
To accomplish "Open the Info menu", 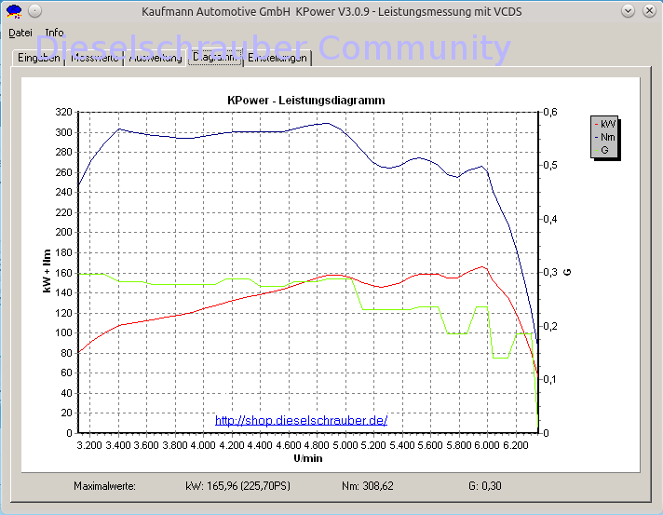I will [x=55, y=33].
